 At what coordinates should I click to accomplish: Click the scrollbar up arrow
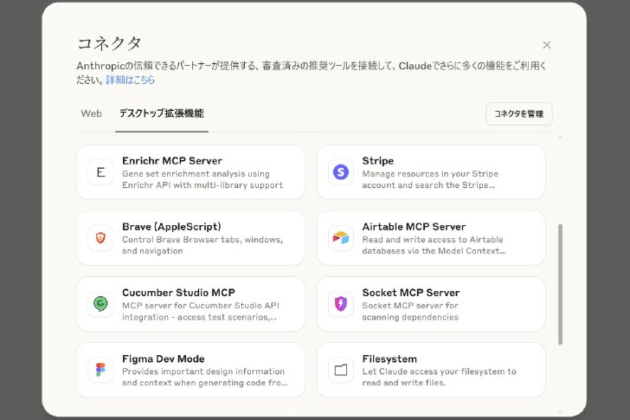[560, 137]
